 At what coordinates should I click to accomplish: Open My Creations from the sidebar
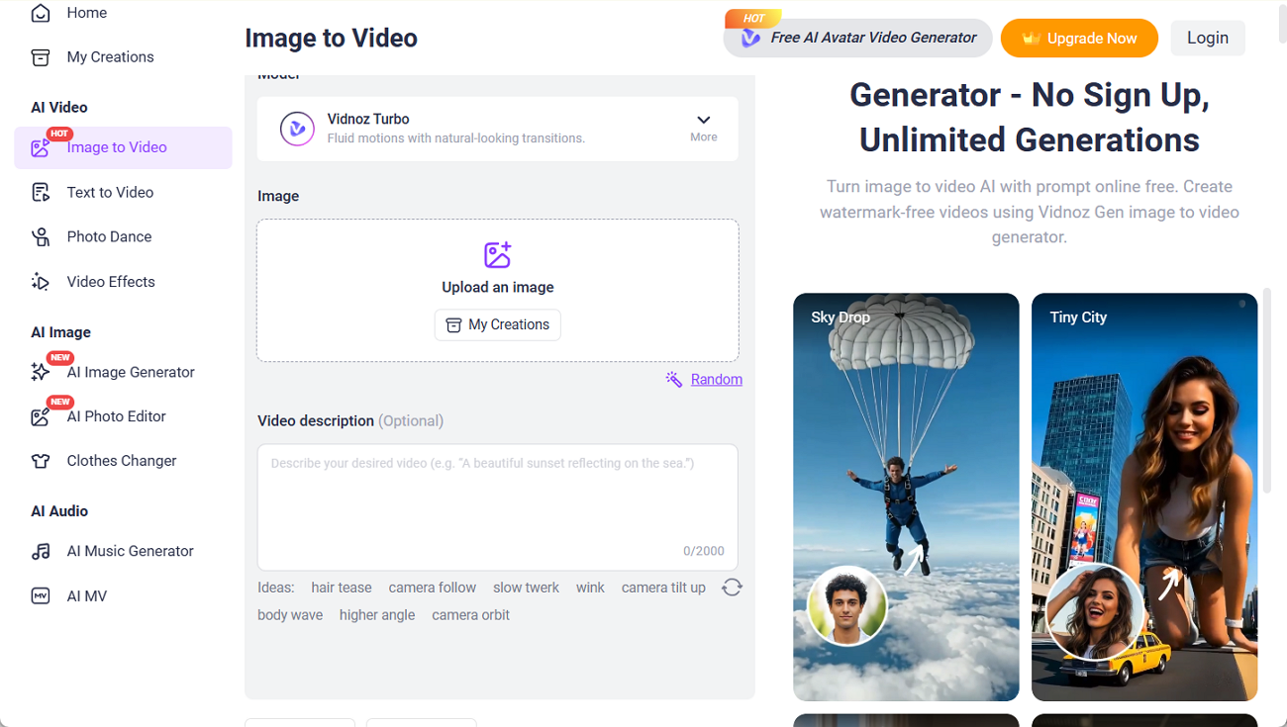110,57
